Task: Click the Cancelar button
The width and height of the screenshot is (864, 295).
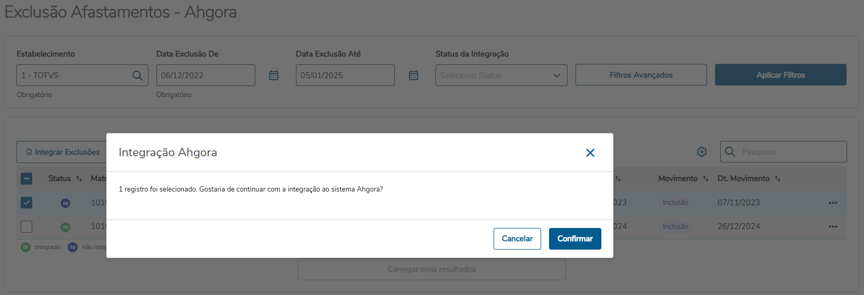Action: 517,239
